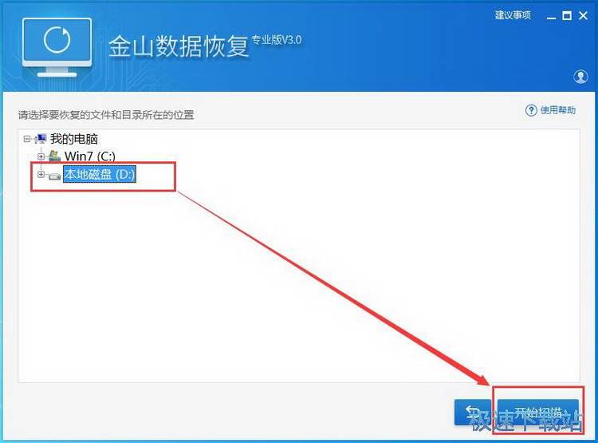Click the My Computer icon

point(41,139)
